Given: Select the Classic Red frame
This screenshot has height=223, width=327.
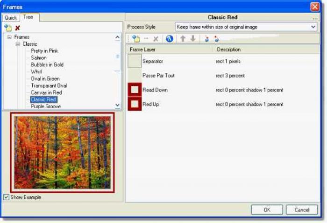Looking at the screenshot, I should tap(43, 99).
